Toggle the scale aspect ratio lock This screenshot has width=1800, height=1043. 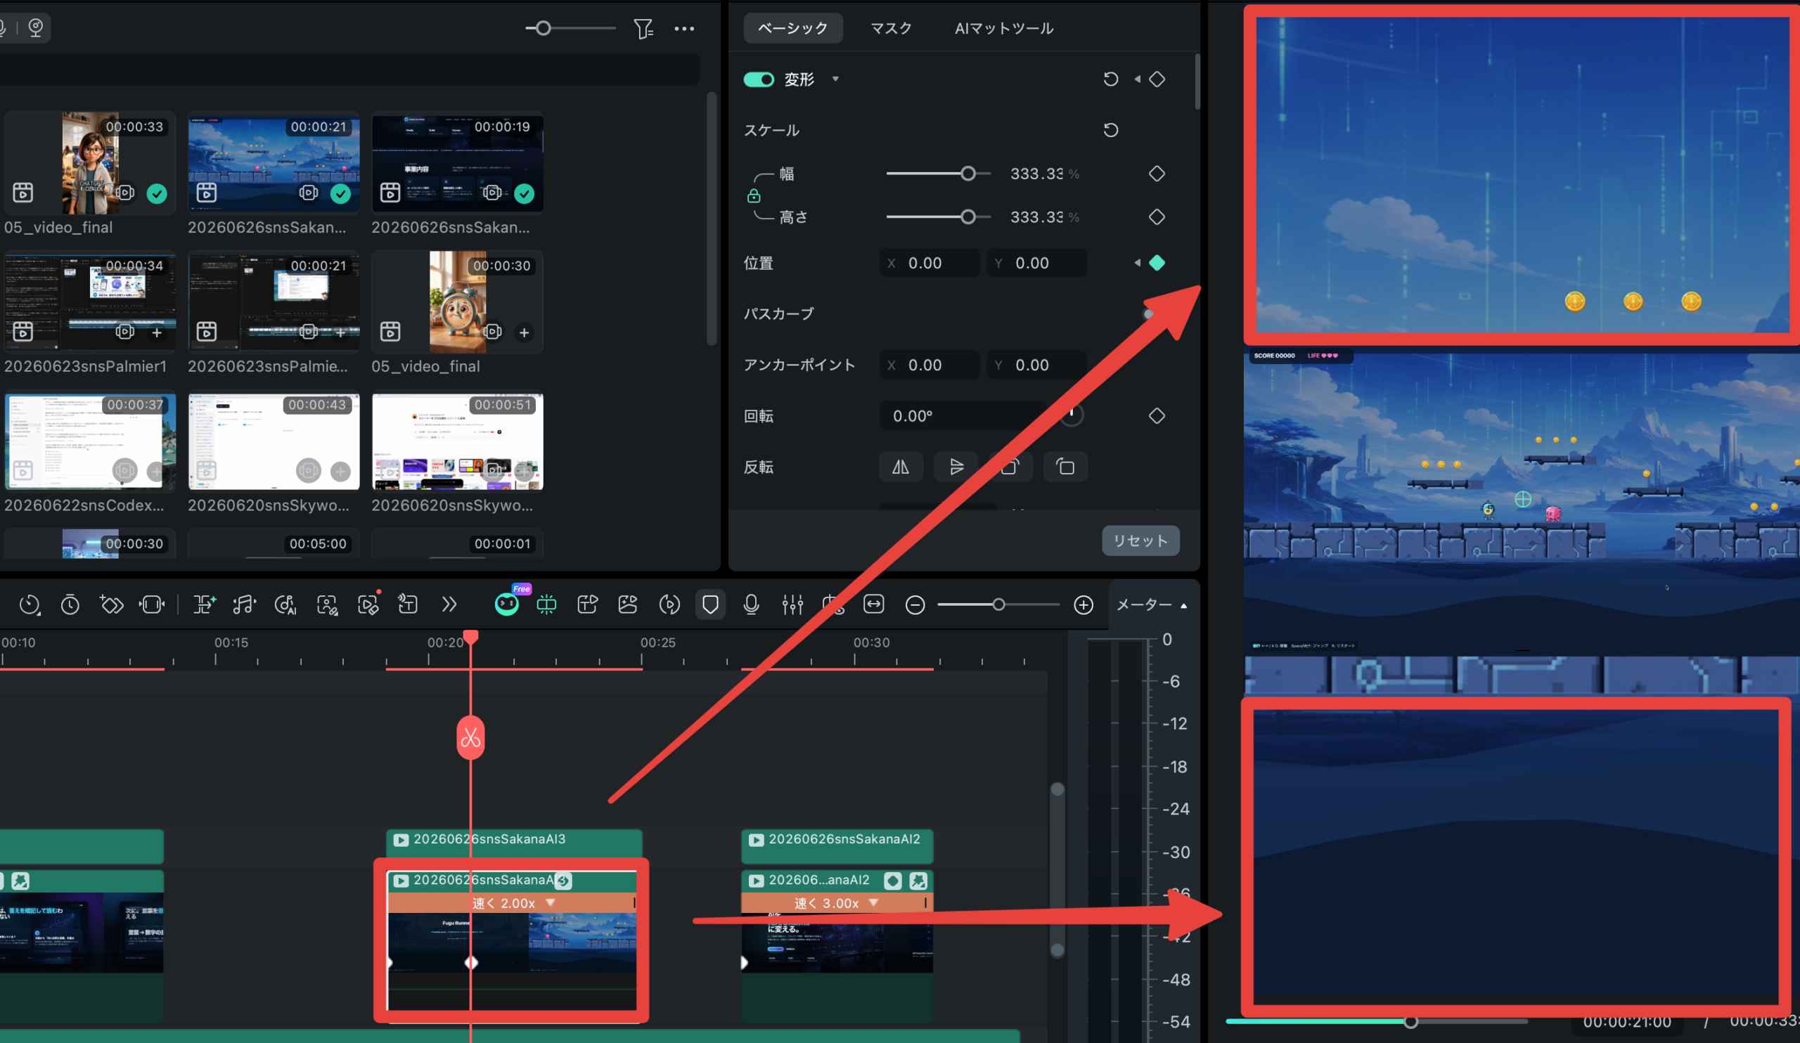[x=754, y=195]
